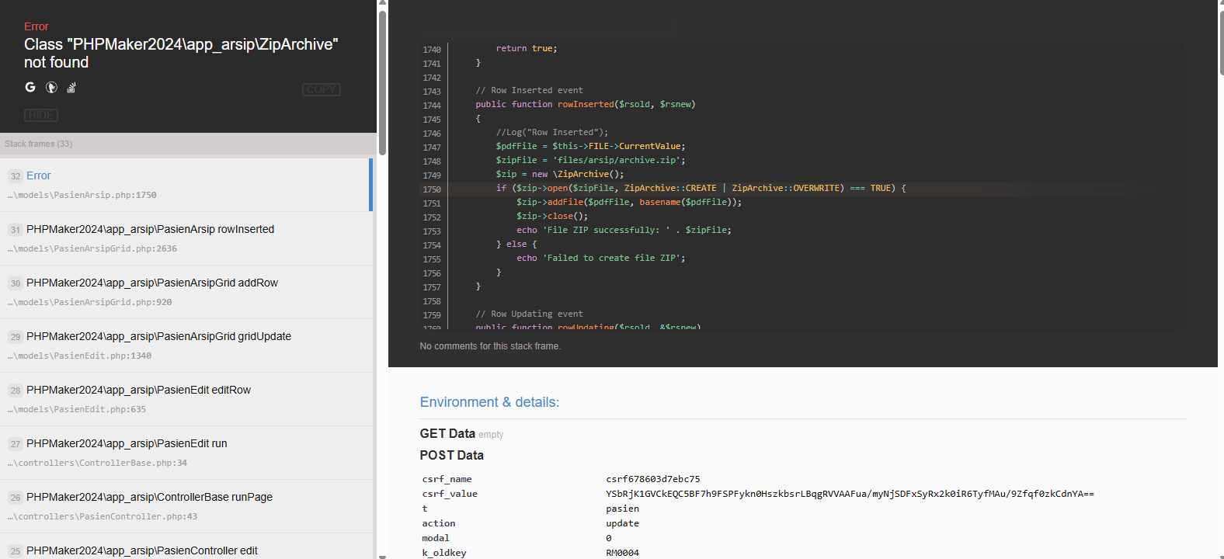This screenshot has height=559, width=1224.
Task: Click Environment & details heading
Action: (x=489, y=402)
